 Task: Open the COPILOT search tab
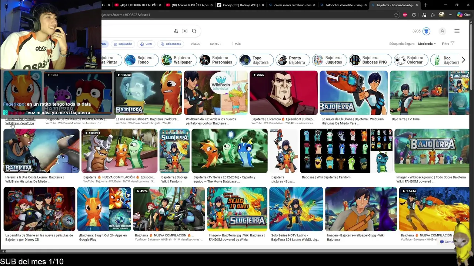pos(215,44)
